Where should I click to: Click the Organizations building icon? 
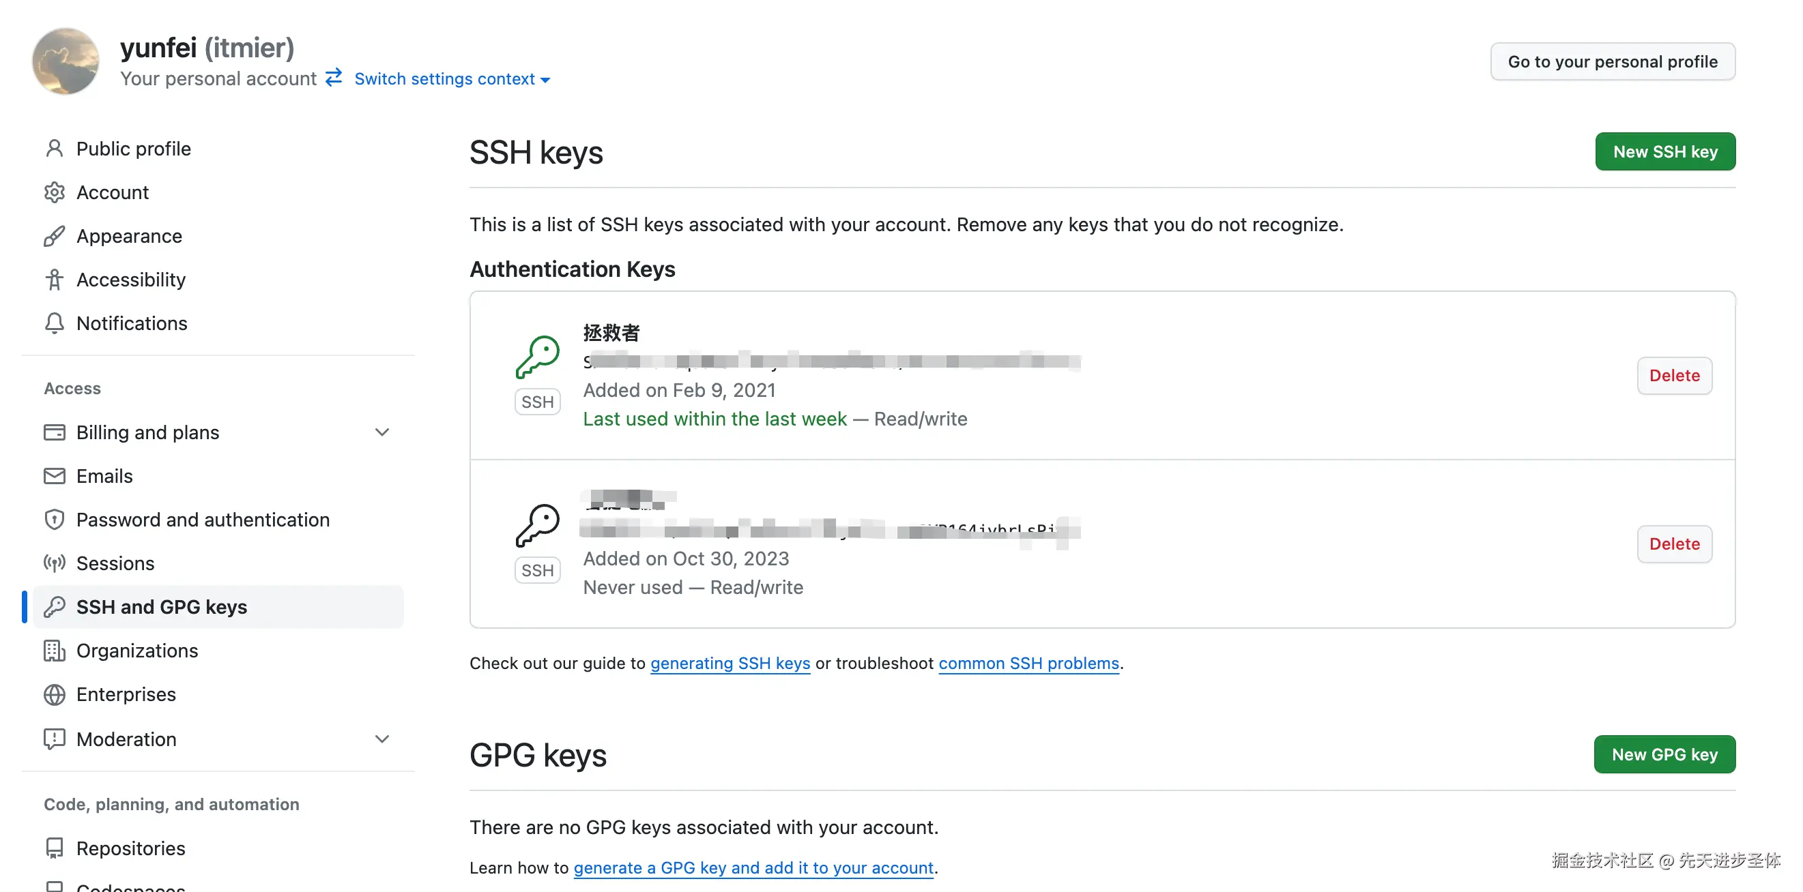pos(54,651)
